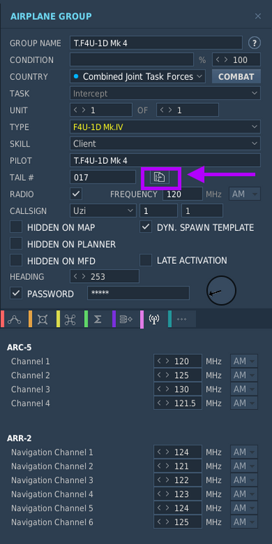Open the TYPE F4U-1D Mk.IV dropdown
The width and height of the screenshot is (272, 544).
pyautogui.click(x=165, y=127)
